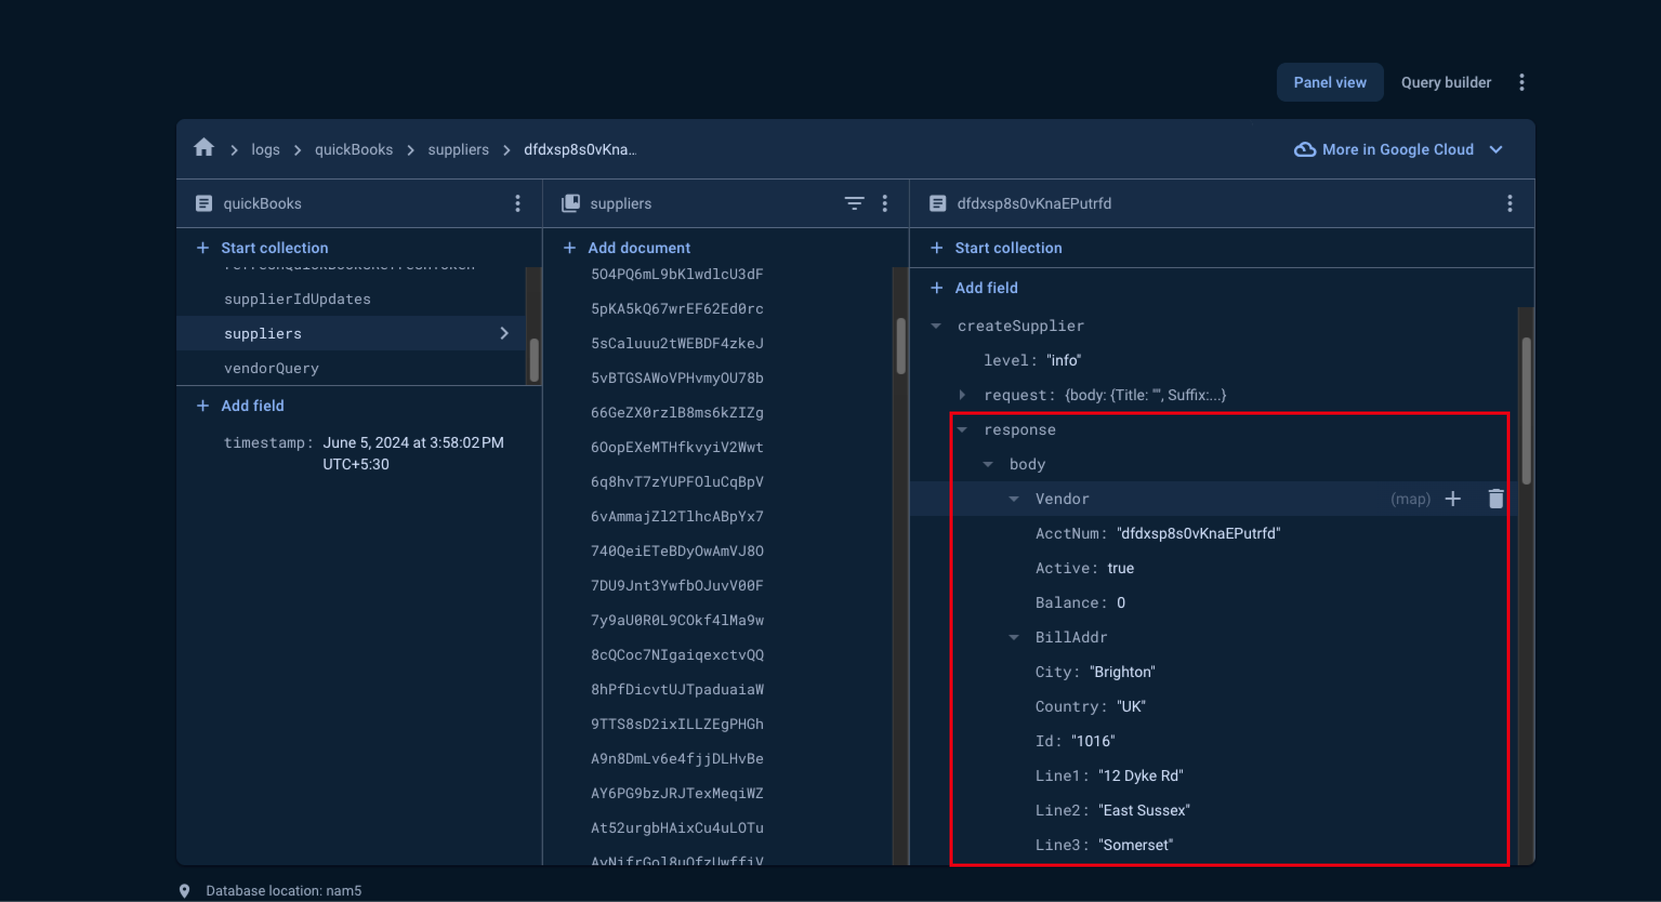Open document 5sCaluuu2tWEBDF4zkeJ
This screenshot has height=902, width=1661.
click(677, 343)
